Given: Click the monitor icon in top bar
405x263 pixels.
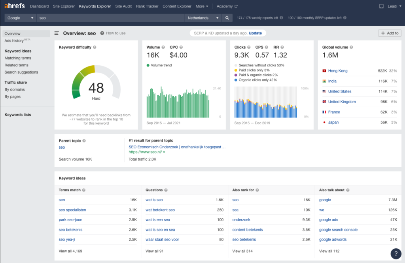Looking at the screenshot, I should pyautogui.click(x=381, y=6).
